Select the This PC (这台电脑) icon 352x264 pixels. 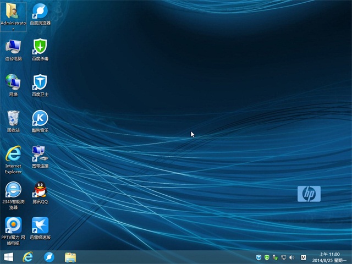(x=13, y=47)
